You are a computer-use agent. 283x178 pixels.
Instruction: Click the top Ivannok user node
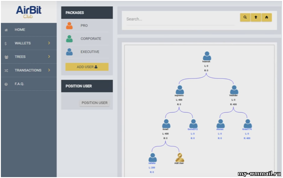pos(207,56)
